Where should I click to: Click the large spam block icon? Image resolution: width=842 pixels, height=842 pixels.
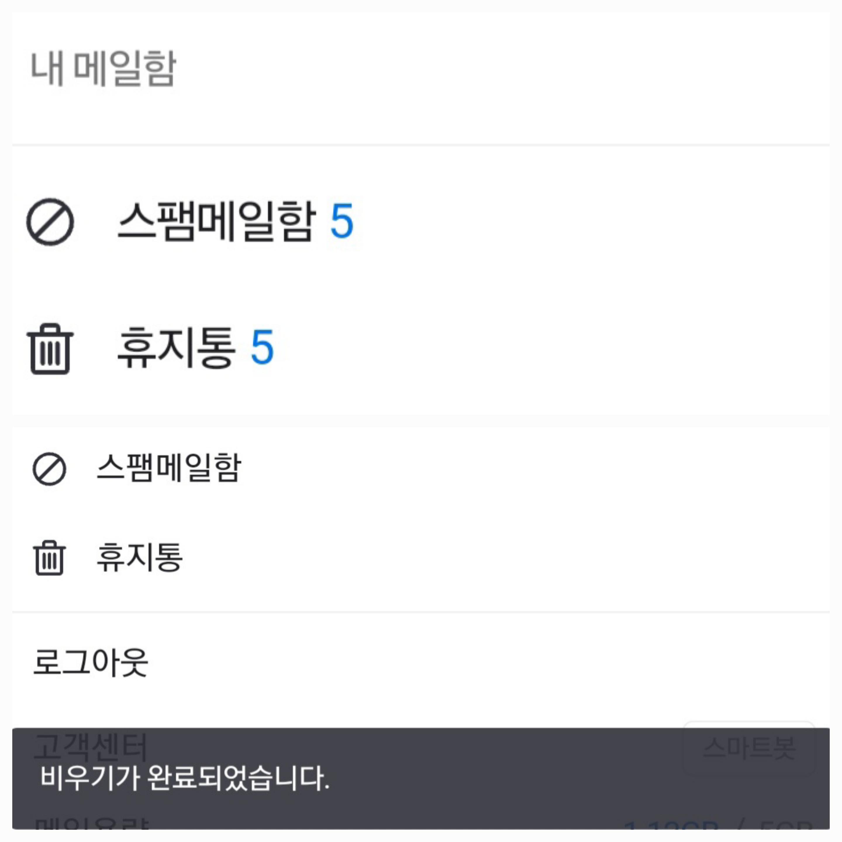(50, 222)
